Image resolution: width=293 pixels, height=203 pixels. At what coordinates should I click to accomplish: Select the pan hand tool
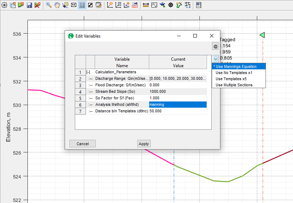coord(57,5)
